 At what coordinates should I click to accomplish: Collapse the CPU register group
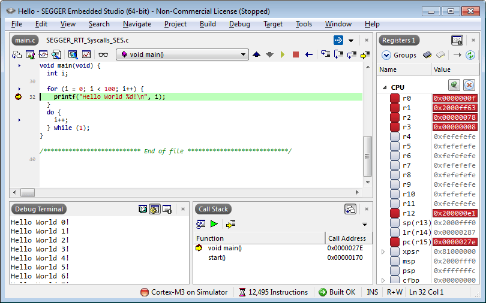(x=385, y=87)
